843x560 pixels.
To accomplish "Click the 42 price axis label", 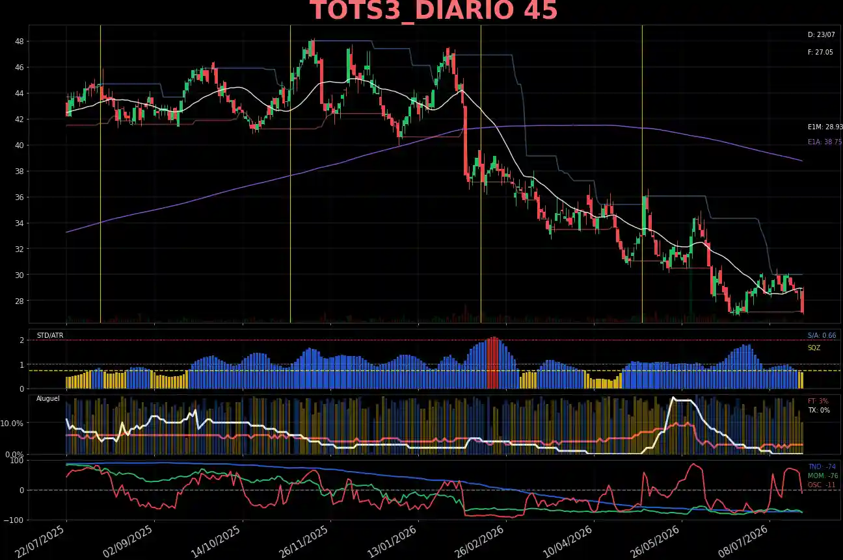I will pos(20,120).
